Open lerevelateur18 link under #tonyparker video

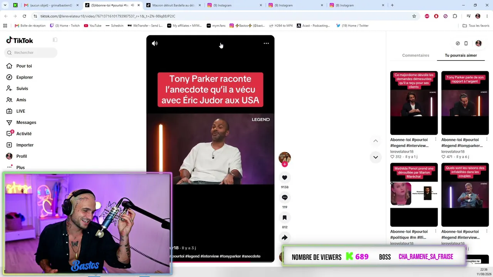(x=453, y=152)
